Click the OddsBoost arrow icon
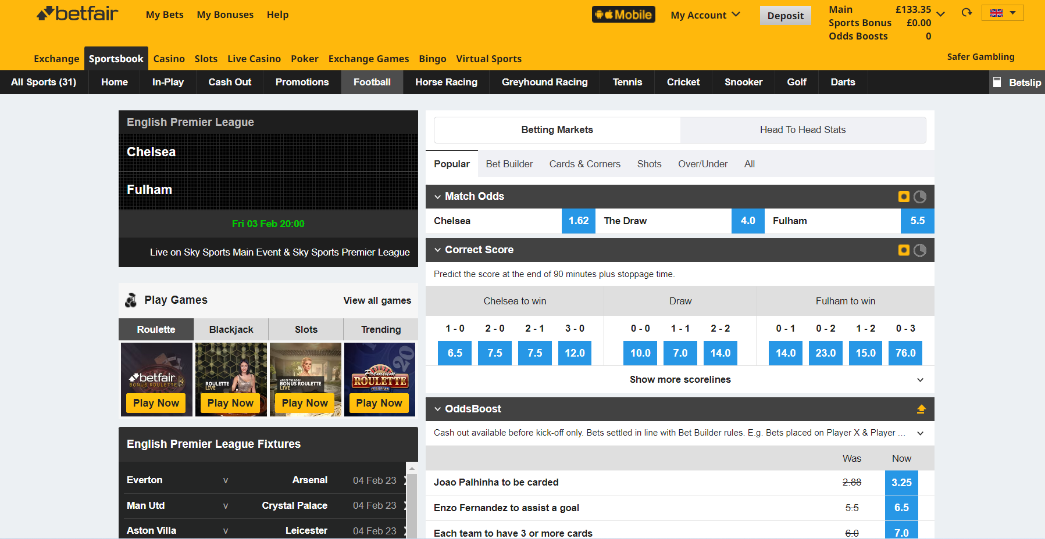This screenshot has width=1045, height=539. coord(921,409)
